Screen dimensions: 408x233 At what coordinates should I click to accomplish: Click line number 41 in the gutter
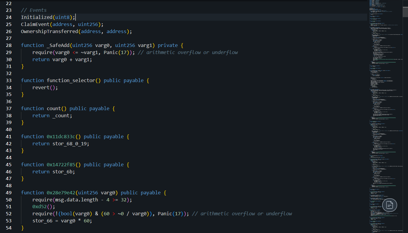[x=9, y=136]
